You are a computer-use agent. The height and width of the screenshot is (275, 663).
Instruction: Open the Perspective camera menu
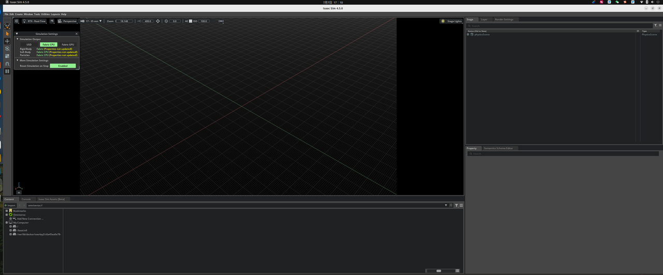[67, 21]
